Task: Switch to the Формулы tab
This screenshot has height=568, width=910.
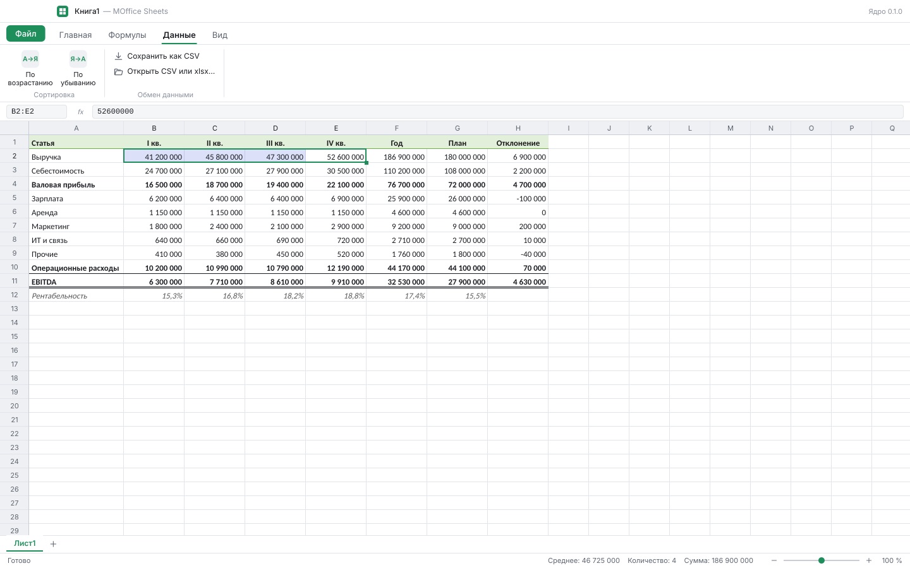Action: tap(127, 35)
